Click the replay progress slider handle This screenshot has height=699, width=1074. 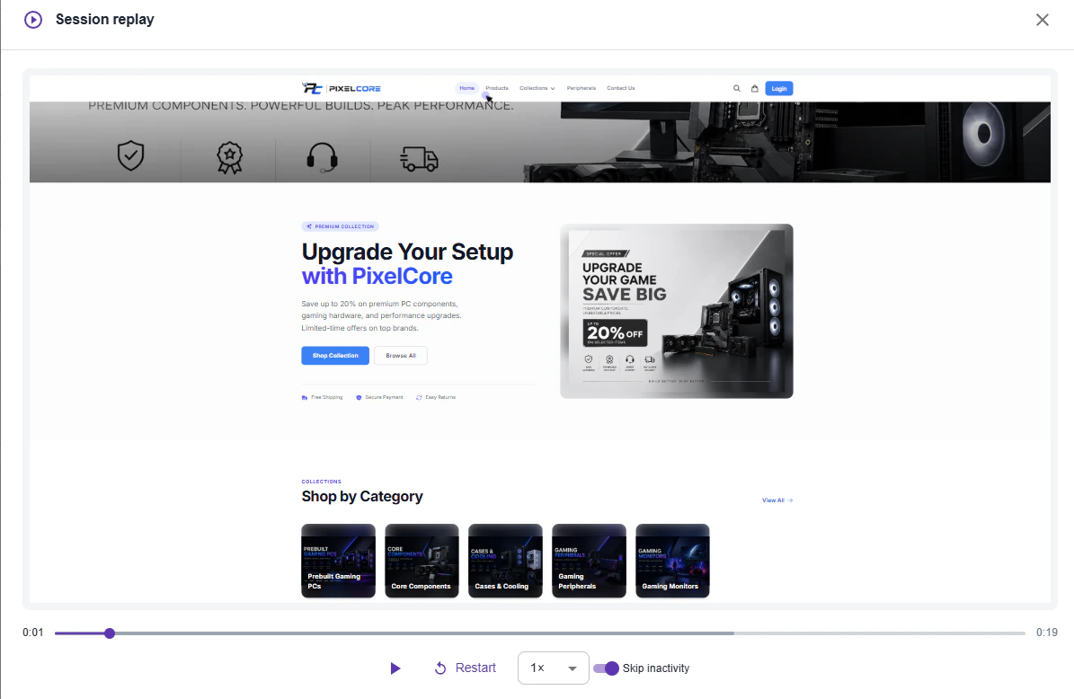pos(110,633)
